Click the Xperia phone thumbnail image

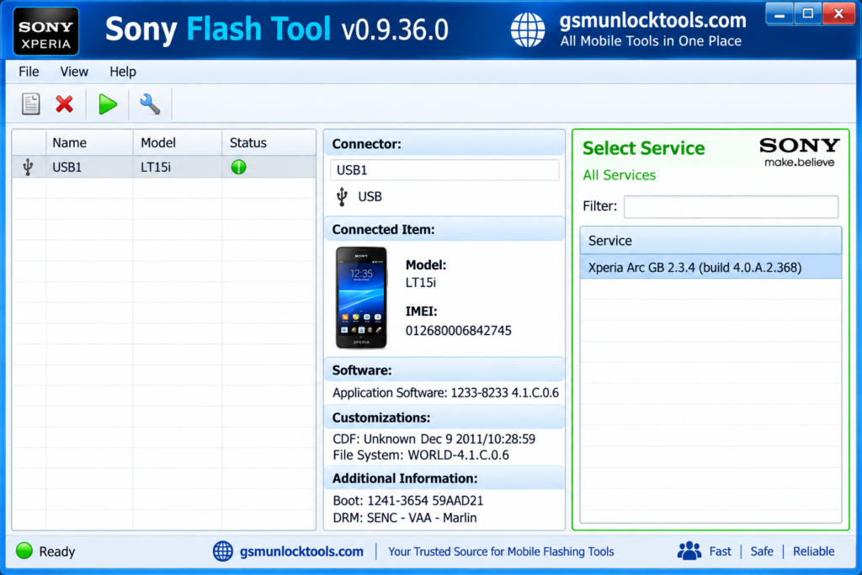pos(361,297)
